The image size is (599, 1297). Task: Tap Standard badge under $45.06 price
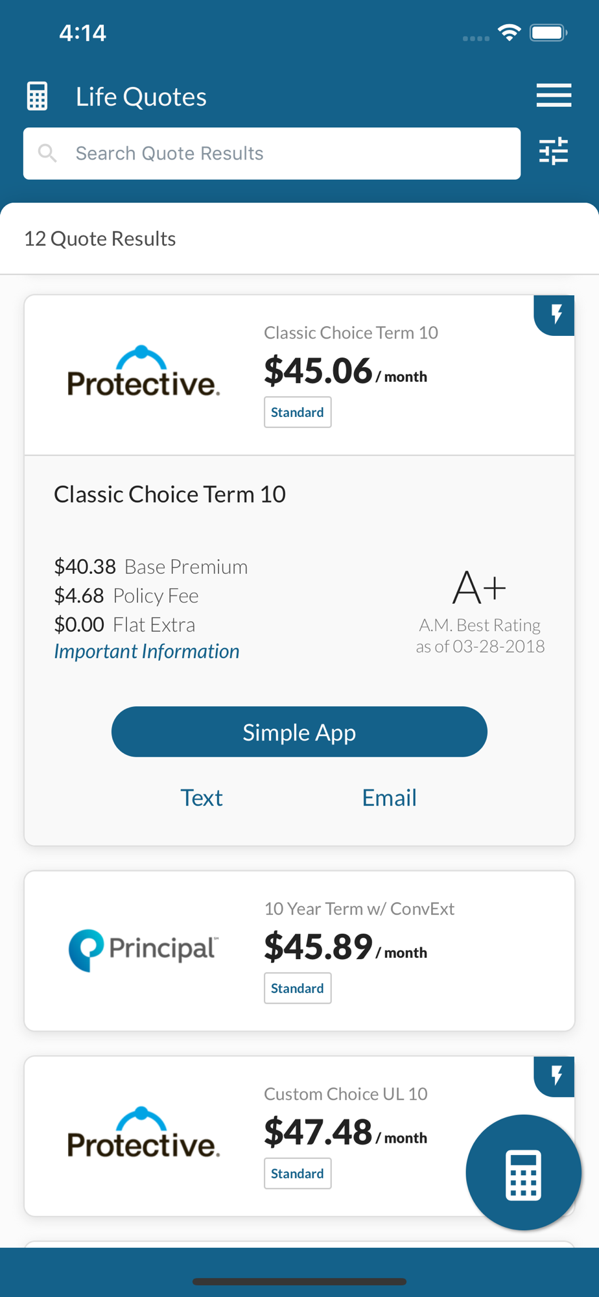coord(298,412)
